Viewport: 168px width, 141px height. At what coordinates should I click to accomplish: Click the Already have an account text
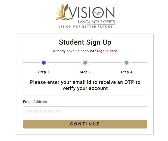click(x=74, y=51)
